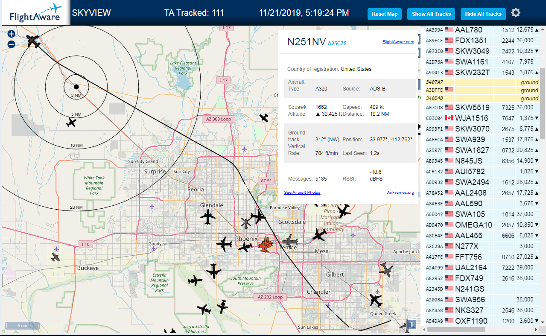546x336 pixels.
Task: Select the SKW232T row in aircraft list
Action: click(482, 73)
